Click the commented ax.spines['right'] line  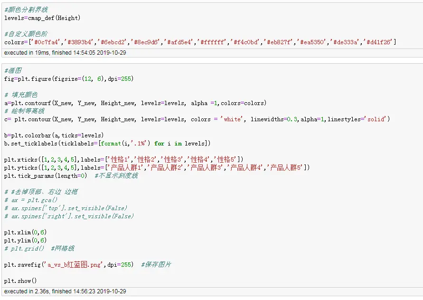pos(69,216)
